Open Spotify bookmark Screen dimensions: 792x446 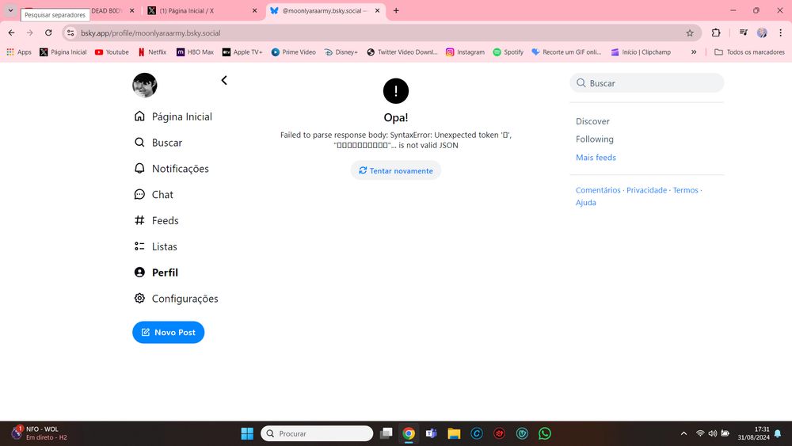point(508,52)
